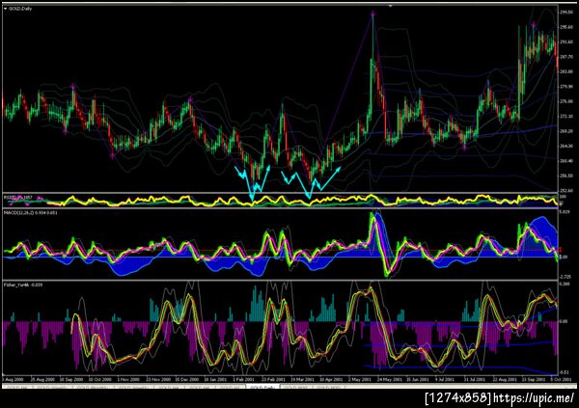Click the 13 Sep 2001 date label
The image size is (579, 408).
pyautogui.click(x=534, y=379)
